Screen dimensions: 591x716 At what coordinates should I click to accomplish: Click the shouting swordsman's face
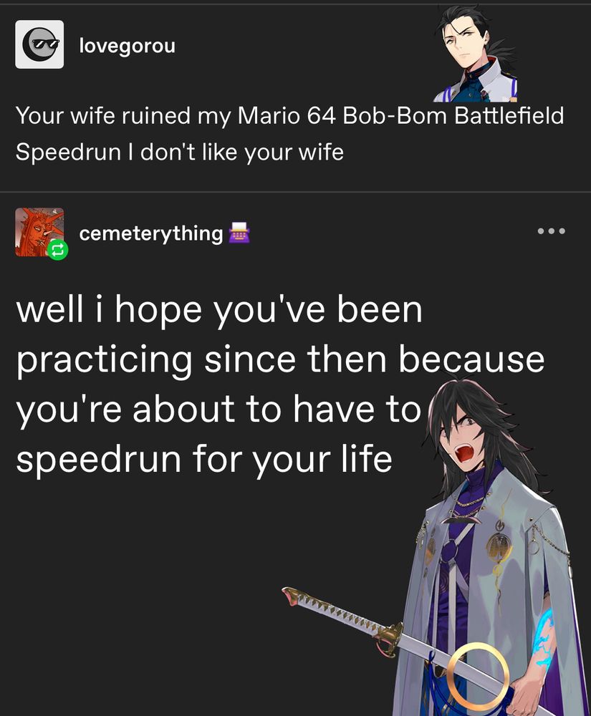[466, 438]
